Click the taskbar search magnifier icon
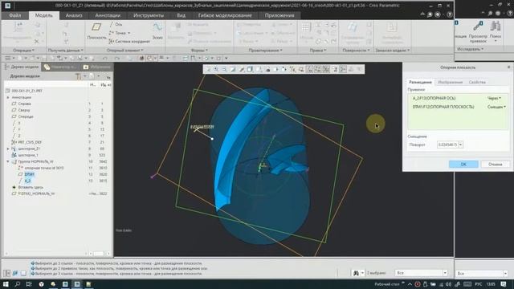 (x=17, y=284)
